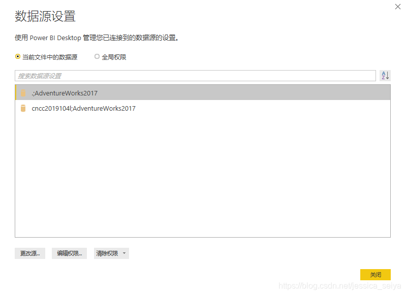Screen dimensions: 406x295
Task: Click the 搜索数据源设置 search field
Action: (x=195, y=76)
